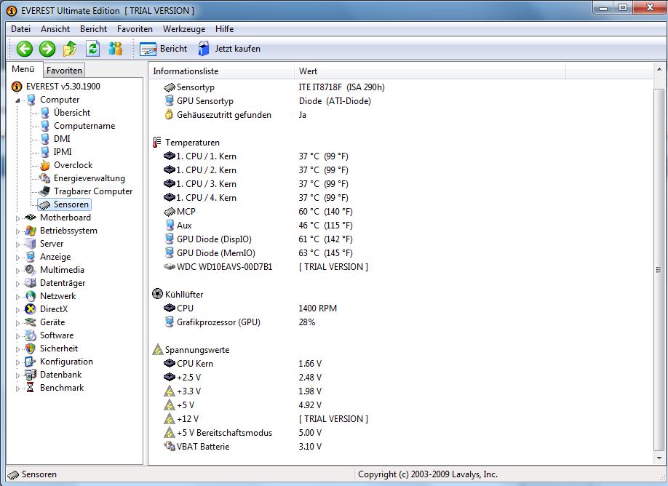Click the green Forward arrow toolbar icon
This screenshot has width=668, height=486.
point(47,49)
